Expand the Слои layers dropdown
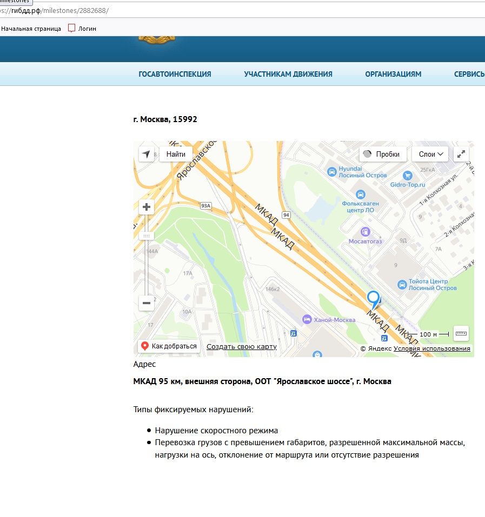Screen dimensions: 485x517 click(x=430, y=154)
